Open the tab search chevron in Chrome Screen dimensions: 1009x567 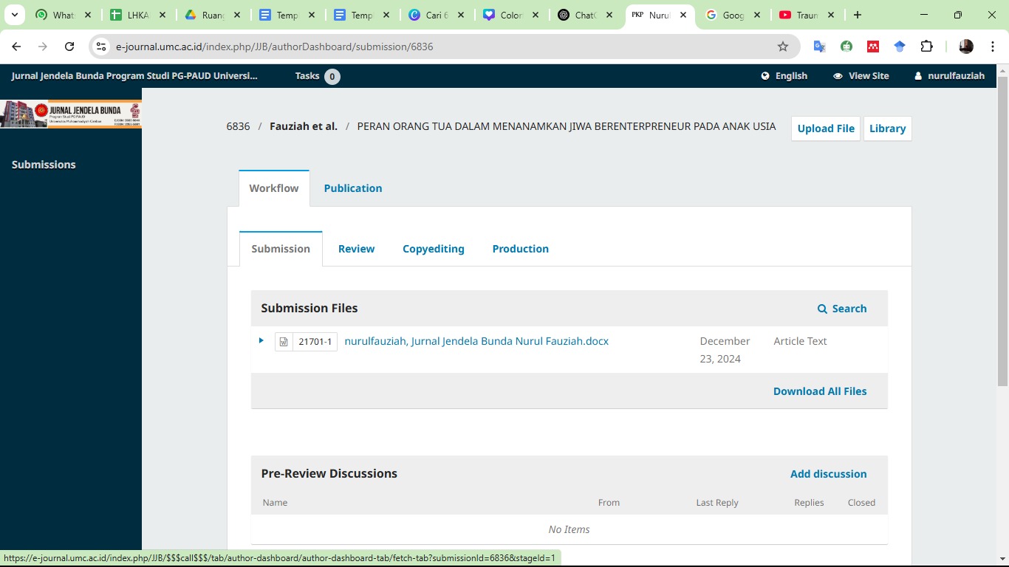click(x=14, y=15)
